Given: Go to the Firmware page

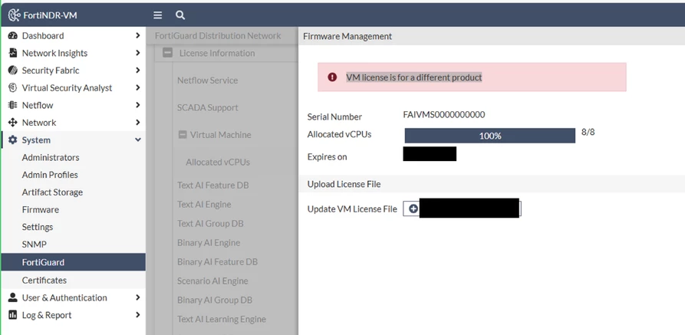Looking at the screenshot, I should tap(40, 209).
